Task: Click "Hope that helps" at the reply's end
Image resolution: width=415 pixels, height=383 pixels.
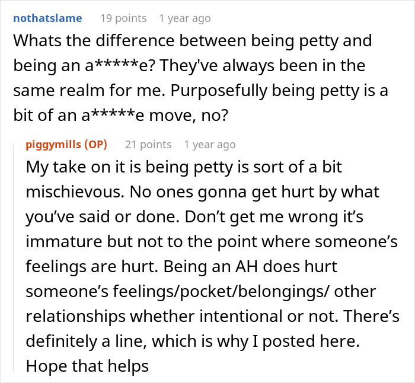Action: click(x=87, y=366)
